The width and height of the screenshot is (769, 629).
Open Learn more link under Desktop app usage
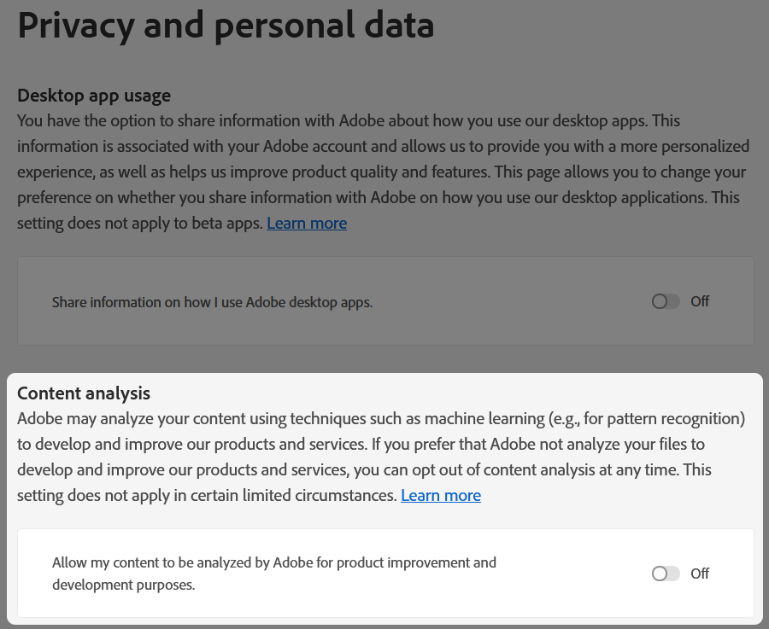coord(307,224)
